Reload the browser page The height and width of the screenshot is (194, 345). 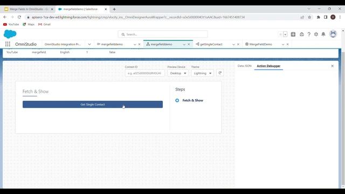pyautogui.click(x=19, y=17)
